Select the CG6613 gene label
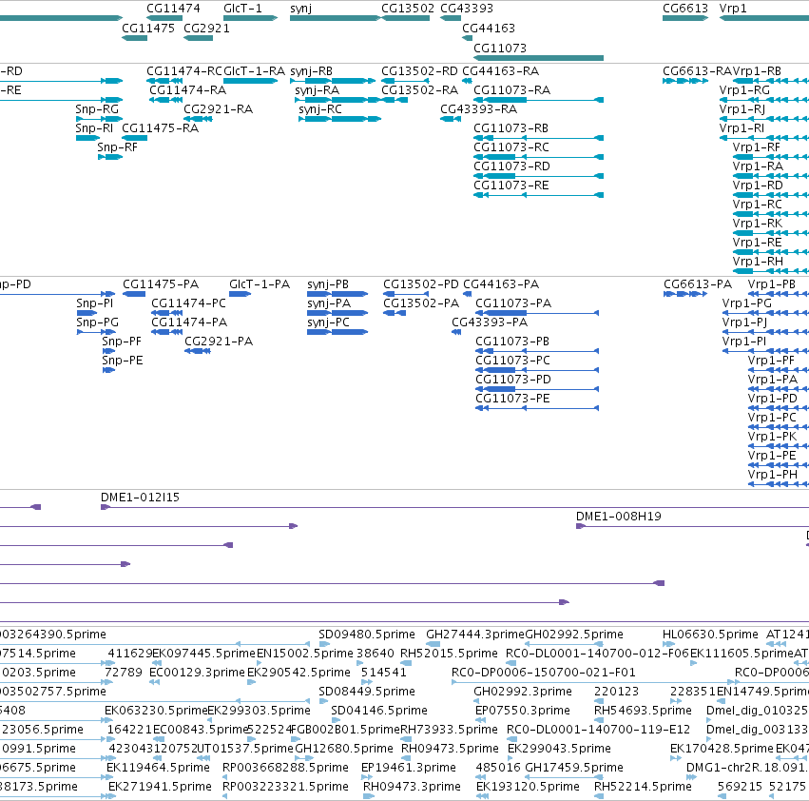Image resolution: width=809 pixels, height=801 pixels. 685,9
